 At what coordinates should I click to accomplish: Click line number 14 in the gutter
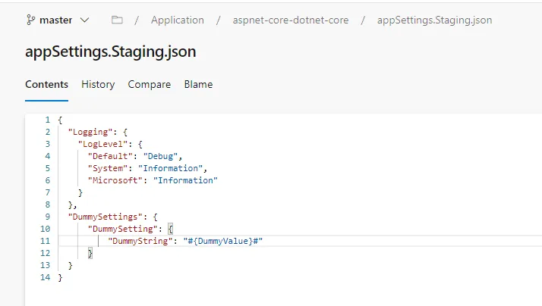click(x=45, y=277)
